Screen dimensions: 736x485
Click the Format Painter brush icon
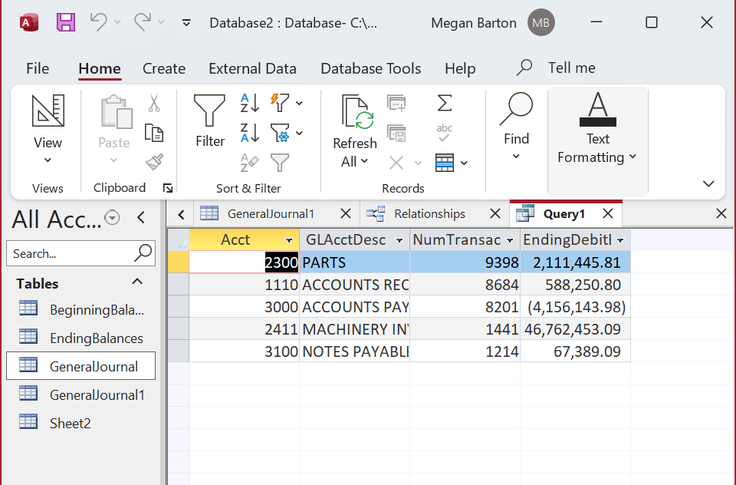pos(154,162)
